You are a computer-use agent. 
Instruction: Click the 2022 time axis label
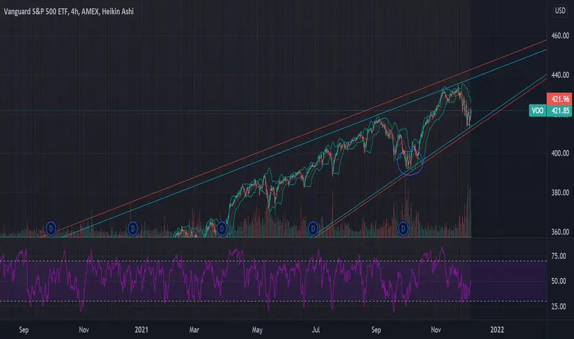[x=497, y=330]
